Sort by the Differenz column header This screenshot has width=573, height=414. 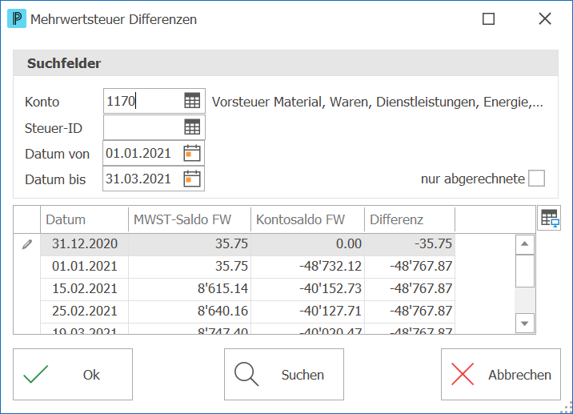410,219
